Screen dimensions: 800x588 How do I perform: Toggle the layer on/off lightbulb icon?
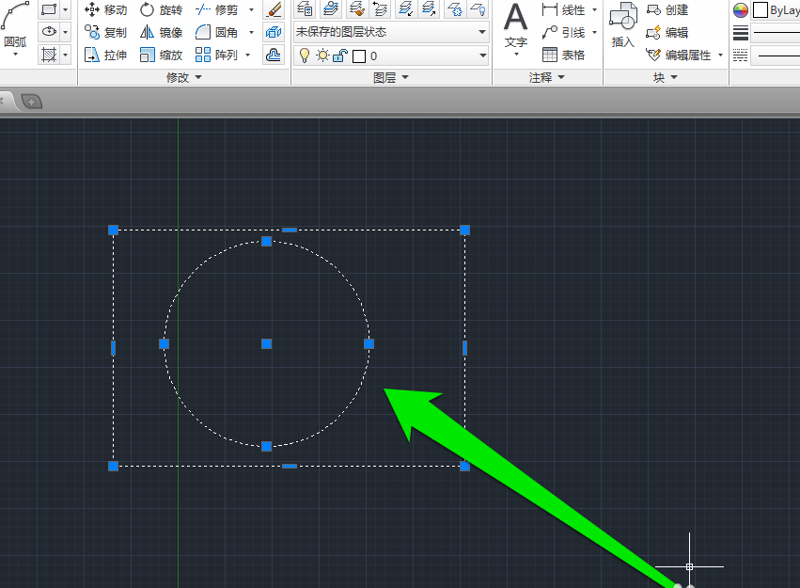tap(304, 56)
